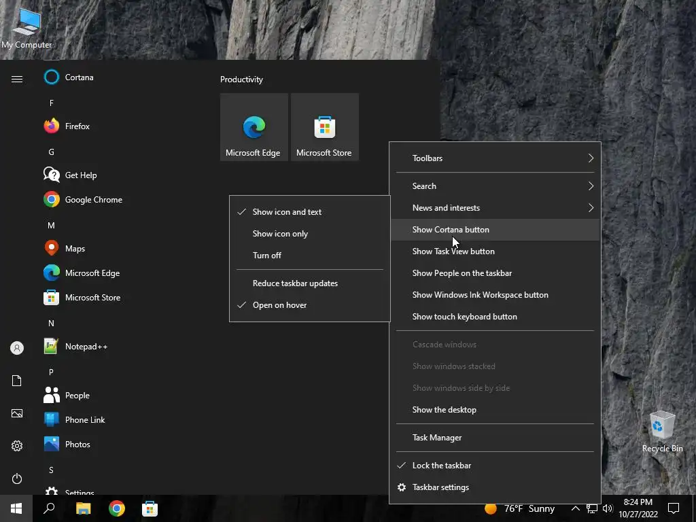Show hidden tray icons with the chevron
This screenshot has width=696, height=522.
(x=575, y=508)
